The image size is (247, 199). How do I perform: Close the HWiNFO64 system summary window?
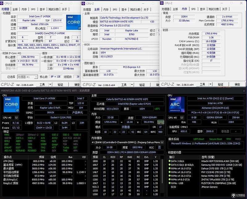click(244, 91)
